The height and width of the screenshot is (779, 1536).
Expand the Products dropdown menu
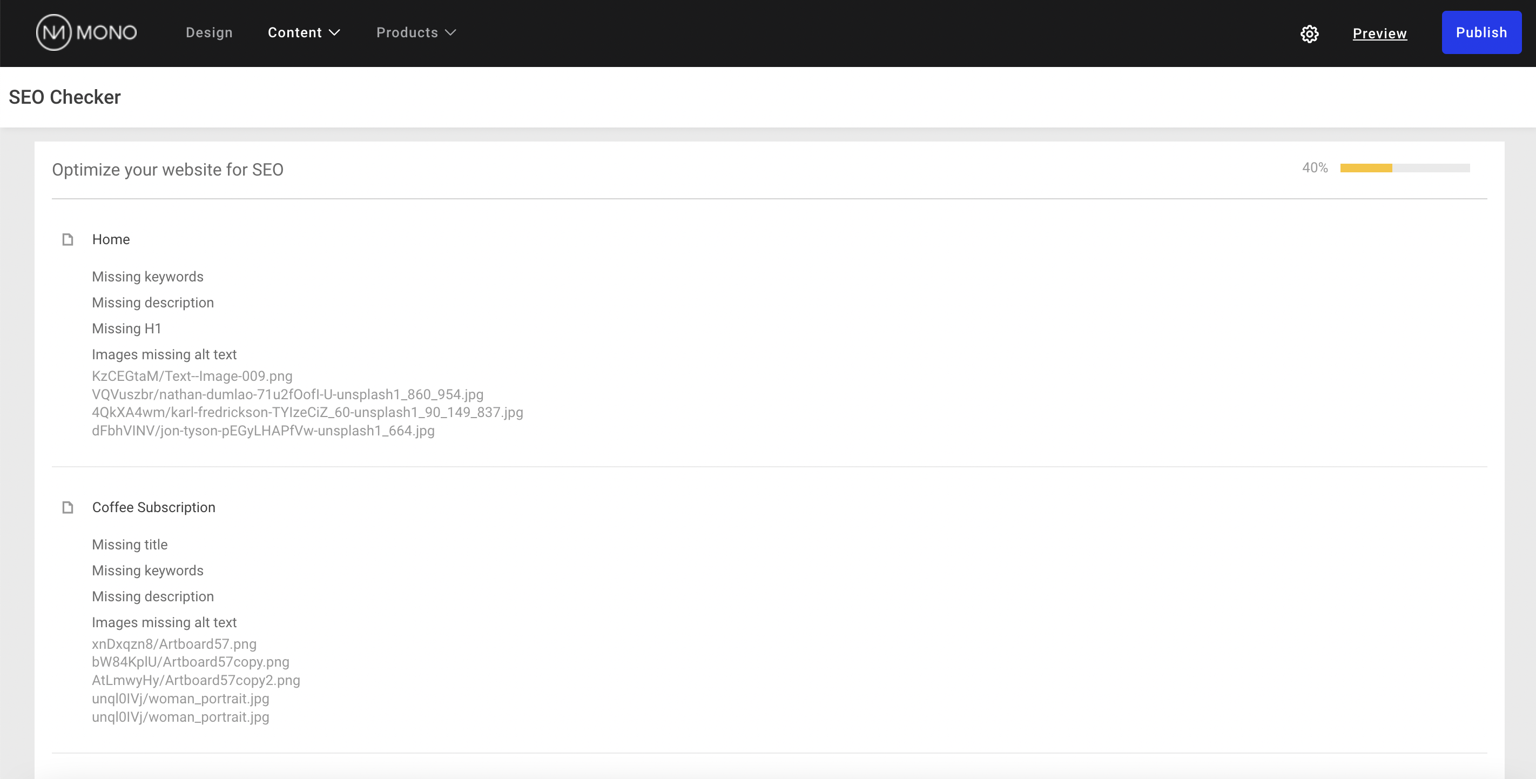[x=416, y=32]
